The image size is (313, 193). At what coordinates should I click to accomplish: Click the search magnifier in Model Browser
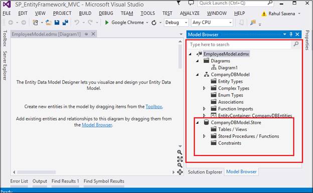pos(296,44)
